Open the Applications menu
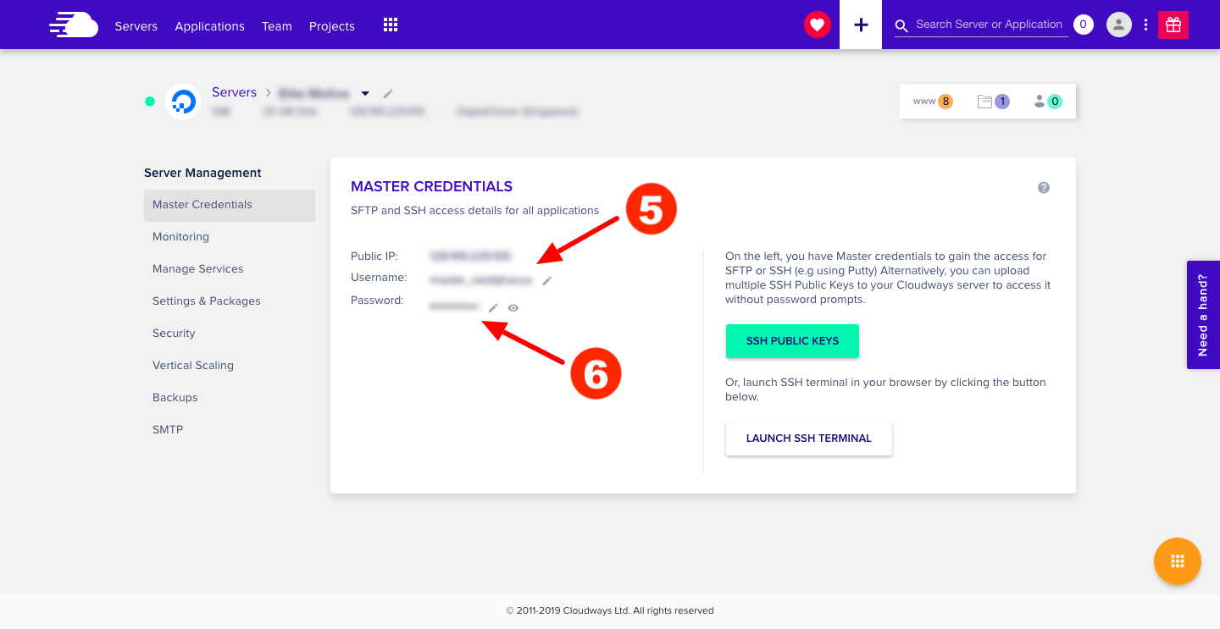This screenshot has width=1220, height=629. point(209,26)
